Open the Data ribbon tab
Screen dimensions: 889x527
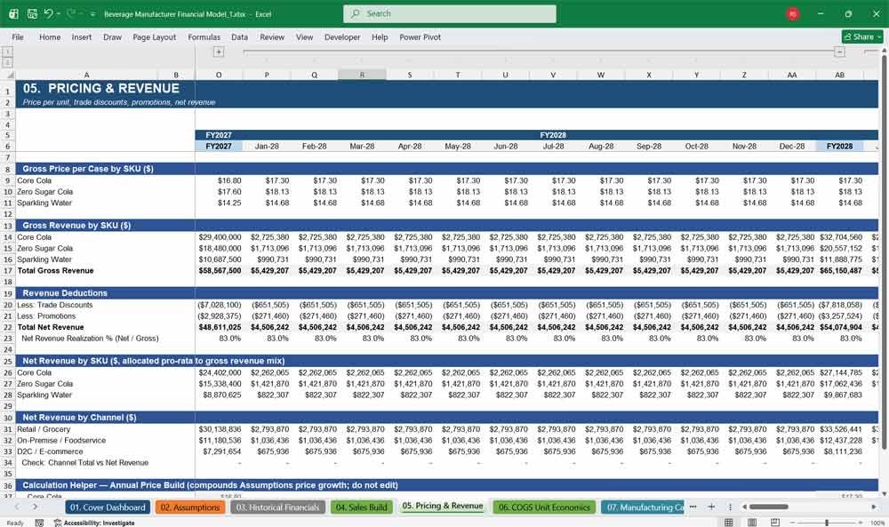coord(239,36)
